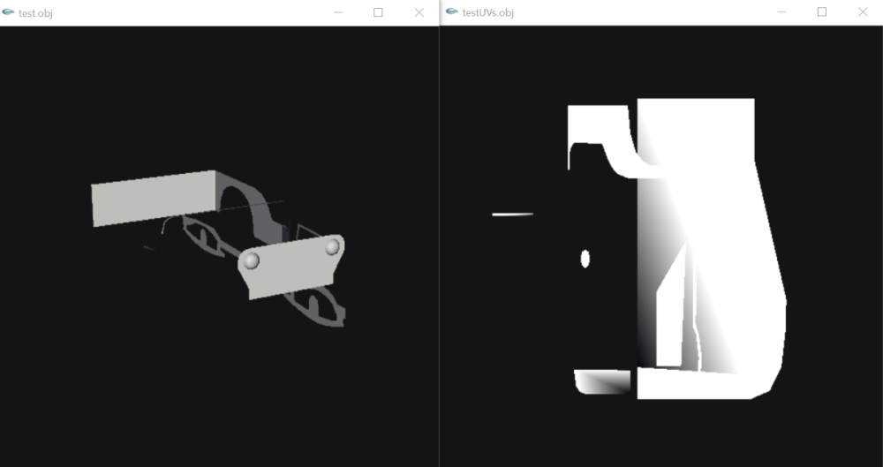883x467 pixels.
Task: Minimize the testUVs.obj window
Action: click(781, 12)
